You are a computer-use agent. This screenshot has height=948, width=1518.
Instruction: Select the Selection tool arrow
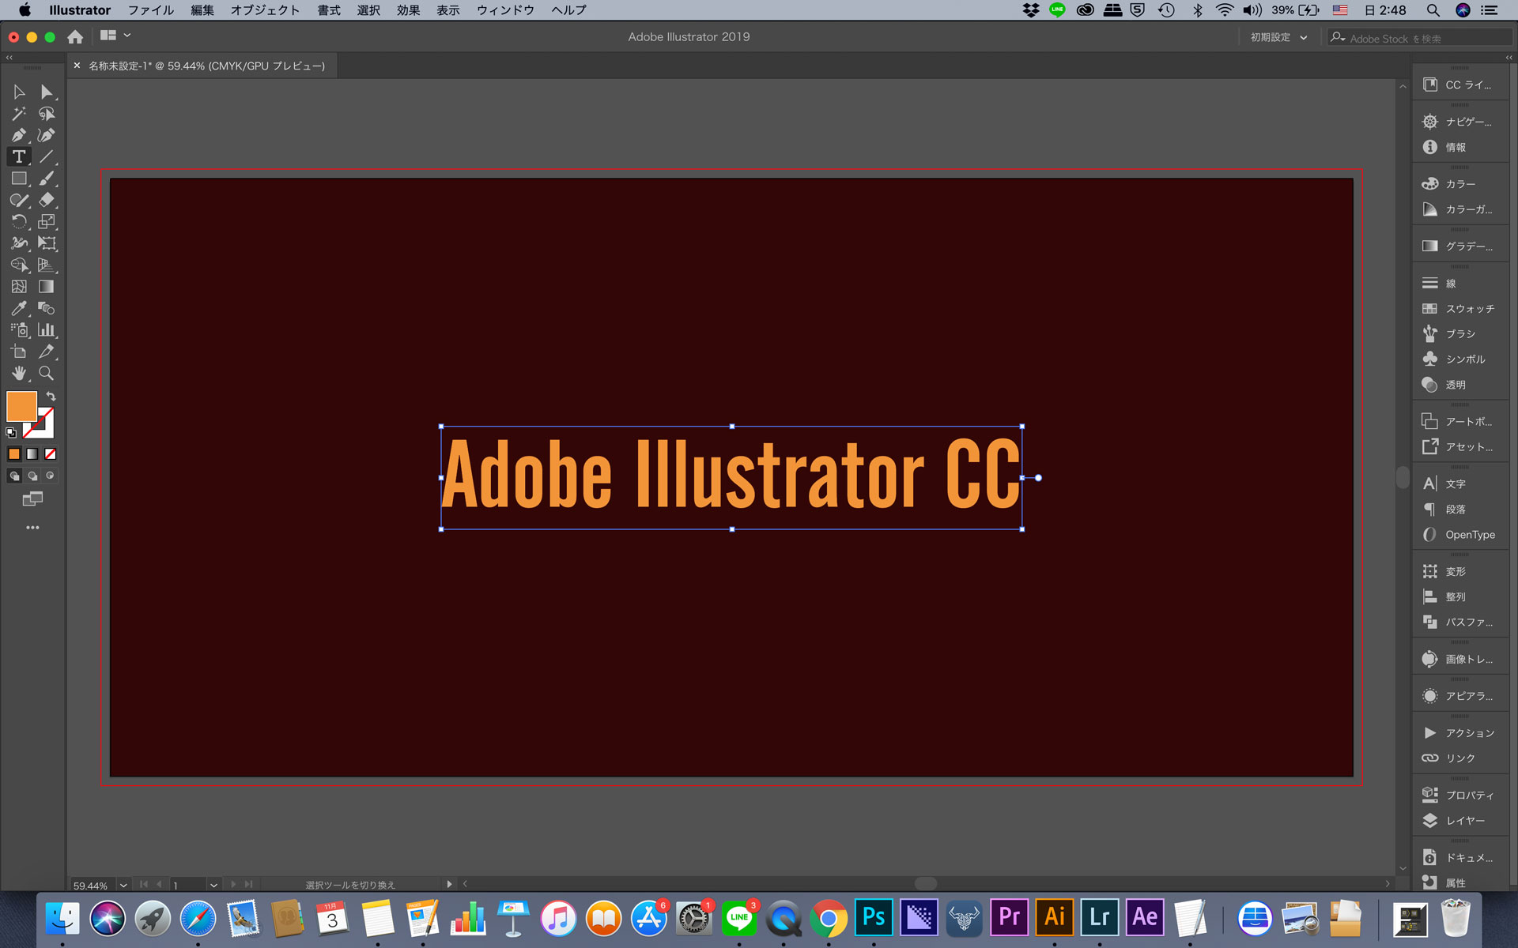click(x=19, y=92)
